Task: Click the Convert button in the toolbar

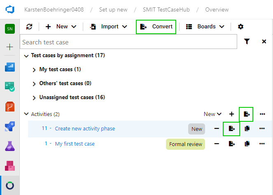Action: pyautogui.click(x=156, y=27)
